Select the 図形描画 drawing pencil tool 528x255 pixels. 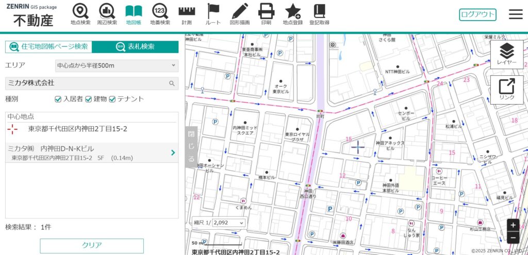tap(239, 14)
